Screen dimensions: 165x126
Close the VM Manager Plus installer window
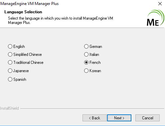click(x=160, y=4)
